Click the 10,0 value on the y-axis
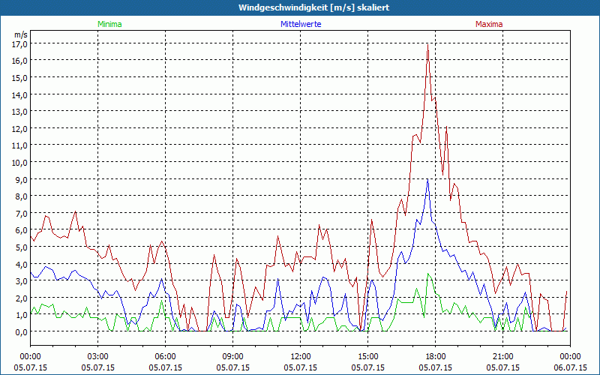The width and height of the screenshot is (600, 375). (x=19, y=162)
